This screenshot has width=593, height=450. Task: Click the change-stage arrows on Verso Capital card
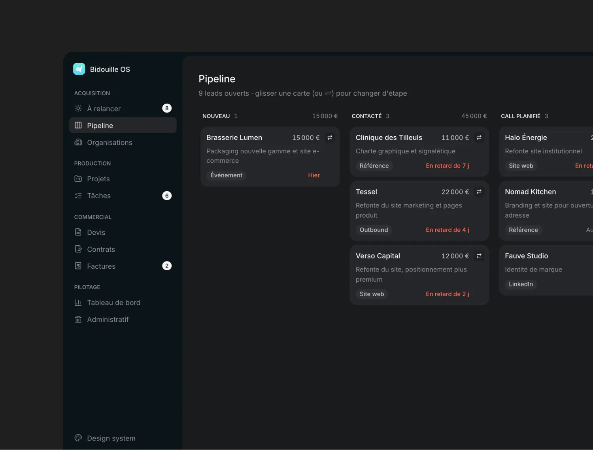tap(479, 256)
